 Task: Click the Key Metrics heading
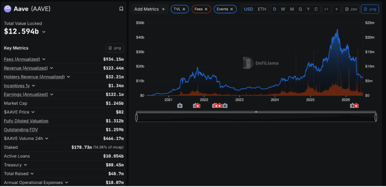coord(16,48)
